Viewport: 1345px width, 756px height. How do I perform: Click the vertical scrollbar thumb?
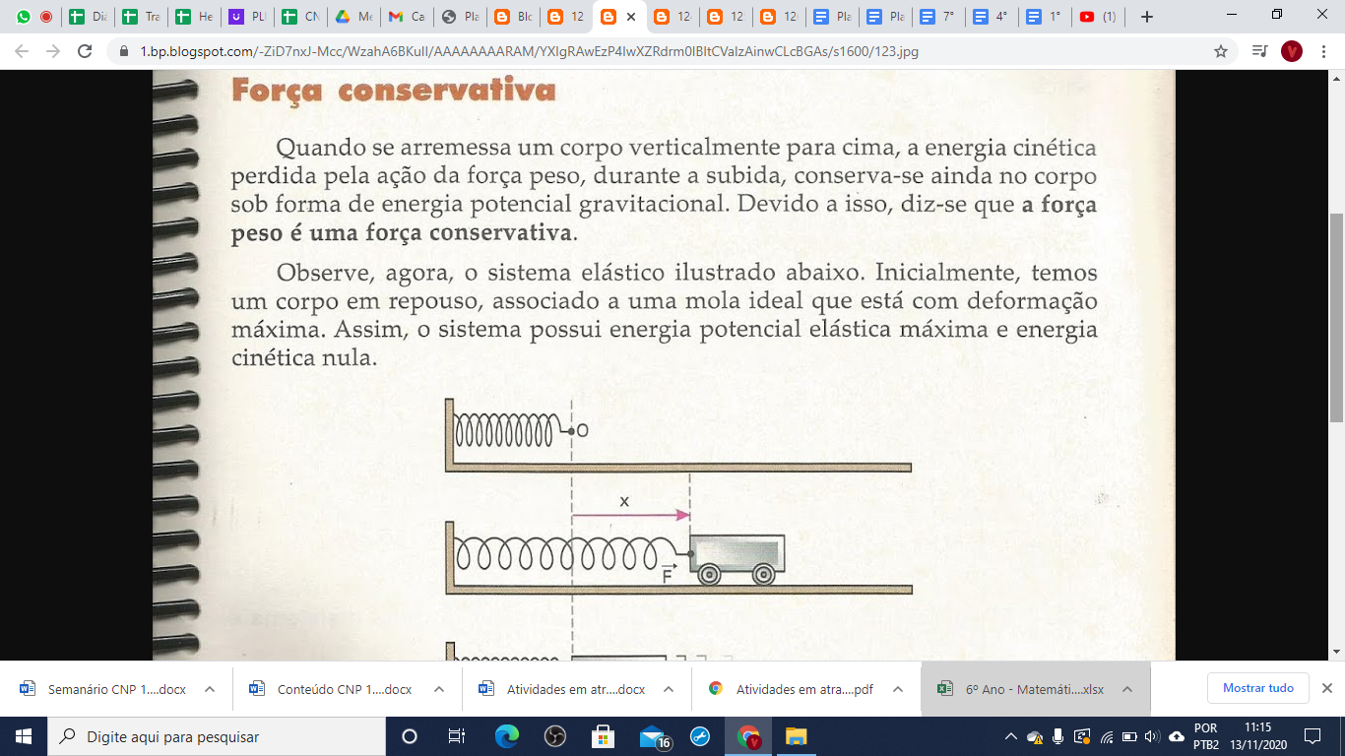click(1337, 317)
